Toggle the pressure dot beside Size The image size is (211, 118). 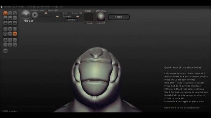click(x=61, y=13)
